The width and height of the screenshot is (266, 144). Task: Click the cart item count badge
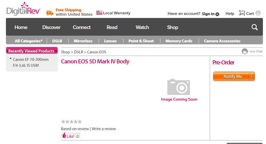(x=258, y=13)
